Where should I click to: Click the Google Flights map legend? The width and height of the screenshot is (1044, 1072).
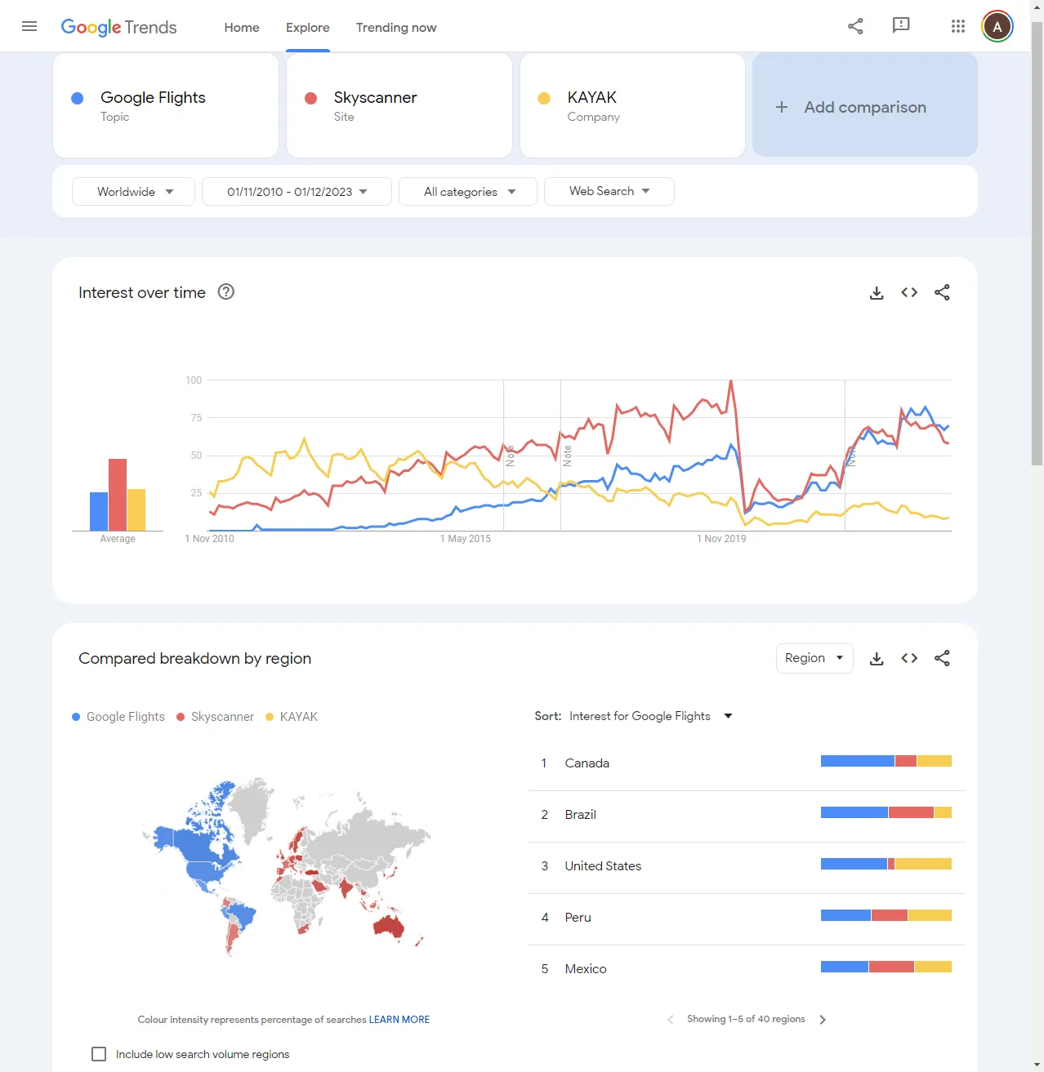[x=118, y=717]
